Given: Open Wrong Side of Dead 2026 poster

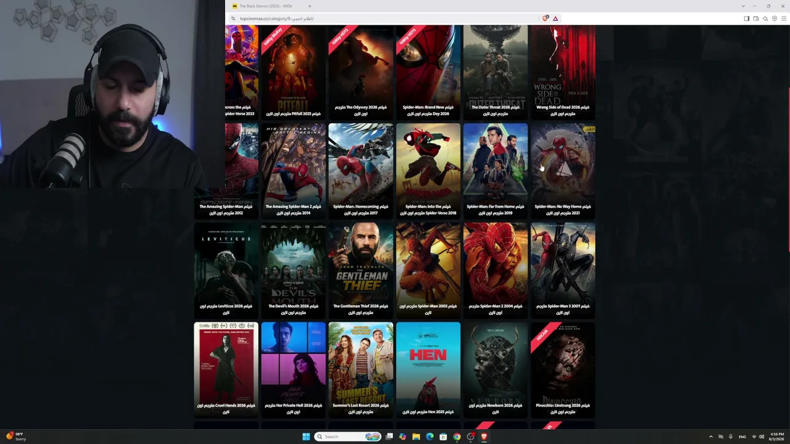Looking at the screenshot, I should click(x=563, y=72).
